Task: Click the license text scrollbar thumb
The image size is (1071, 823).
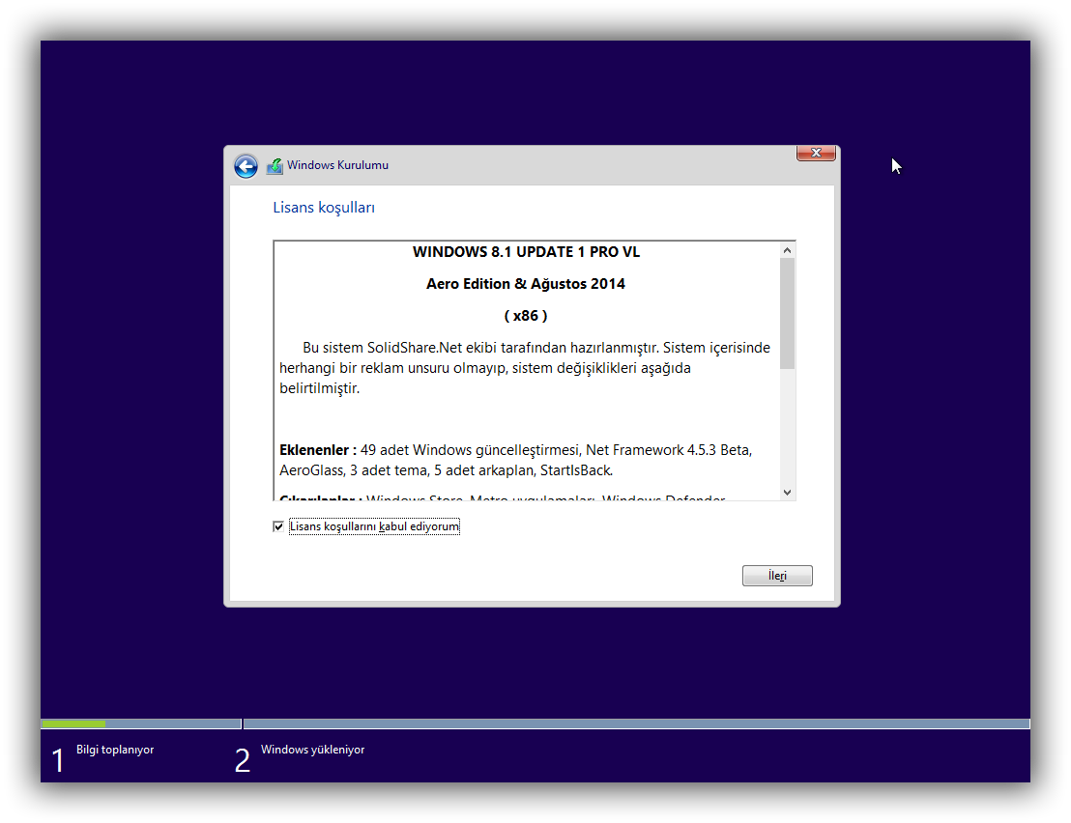Action: click(x=787, y=313)
